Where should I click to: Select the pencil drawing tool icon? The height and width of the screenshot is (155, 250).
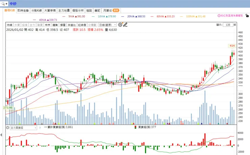pyautogui.click(x=125, y=25)
